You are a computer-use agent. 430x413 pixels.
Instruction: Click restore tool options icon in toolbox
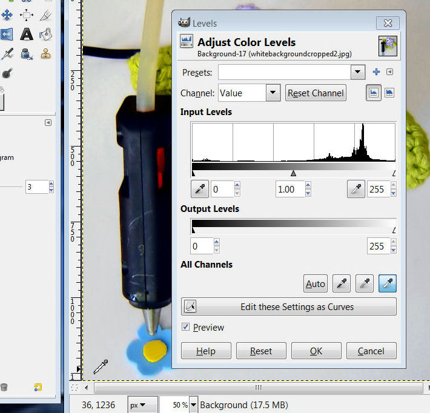pos(38,387)
